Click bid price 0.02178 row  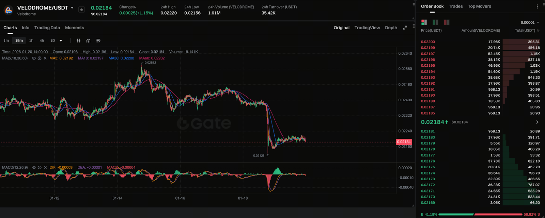480,149
